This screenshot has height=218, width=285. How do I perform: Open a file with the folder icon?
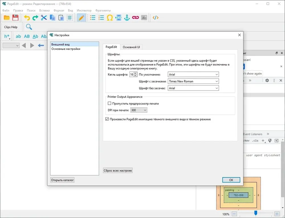7,18
